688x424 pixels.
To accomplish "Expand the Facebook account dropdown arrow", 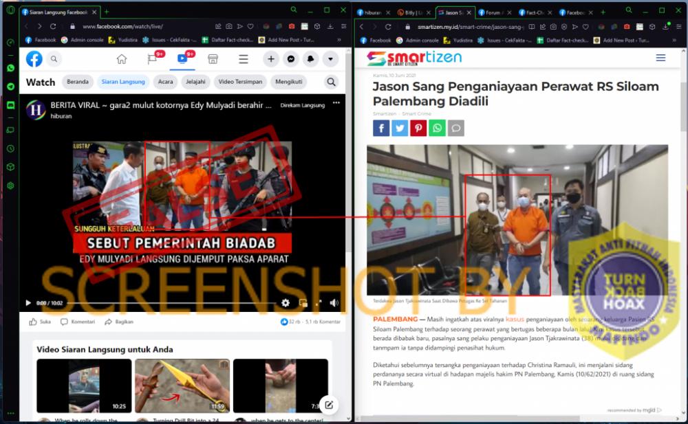I will click(330, 58).
